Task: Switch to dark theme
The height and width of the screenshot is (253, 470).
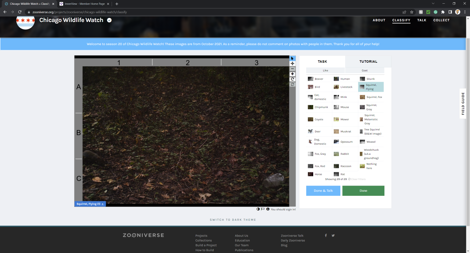Action: tap(233, 220)
